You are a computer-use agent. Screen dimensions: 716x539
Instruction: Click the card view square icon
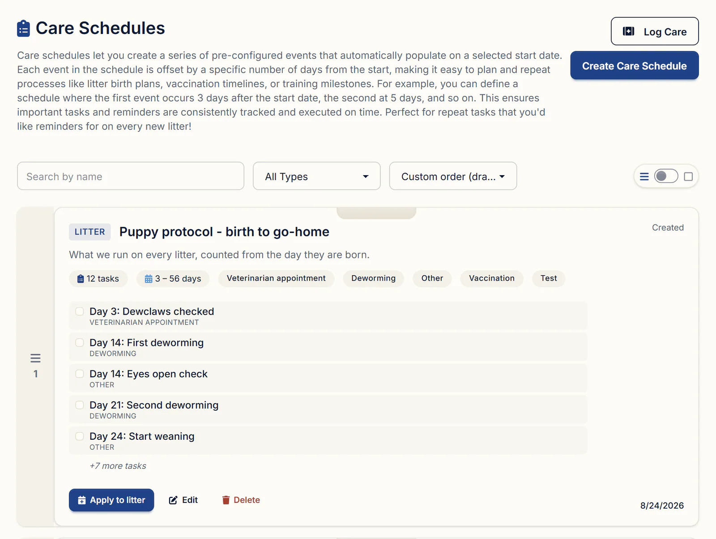[688, 177]
